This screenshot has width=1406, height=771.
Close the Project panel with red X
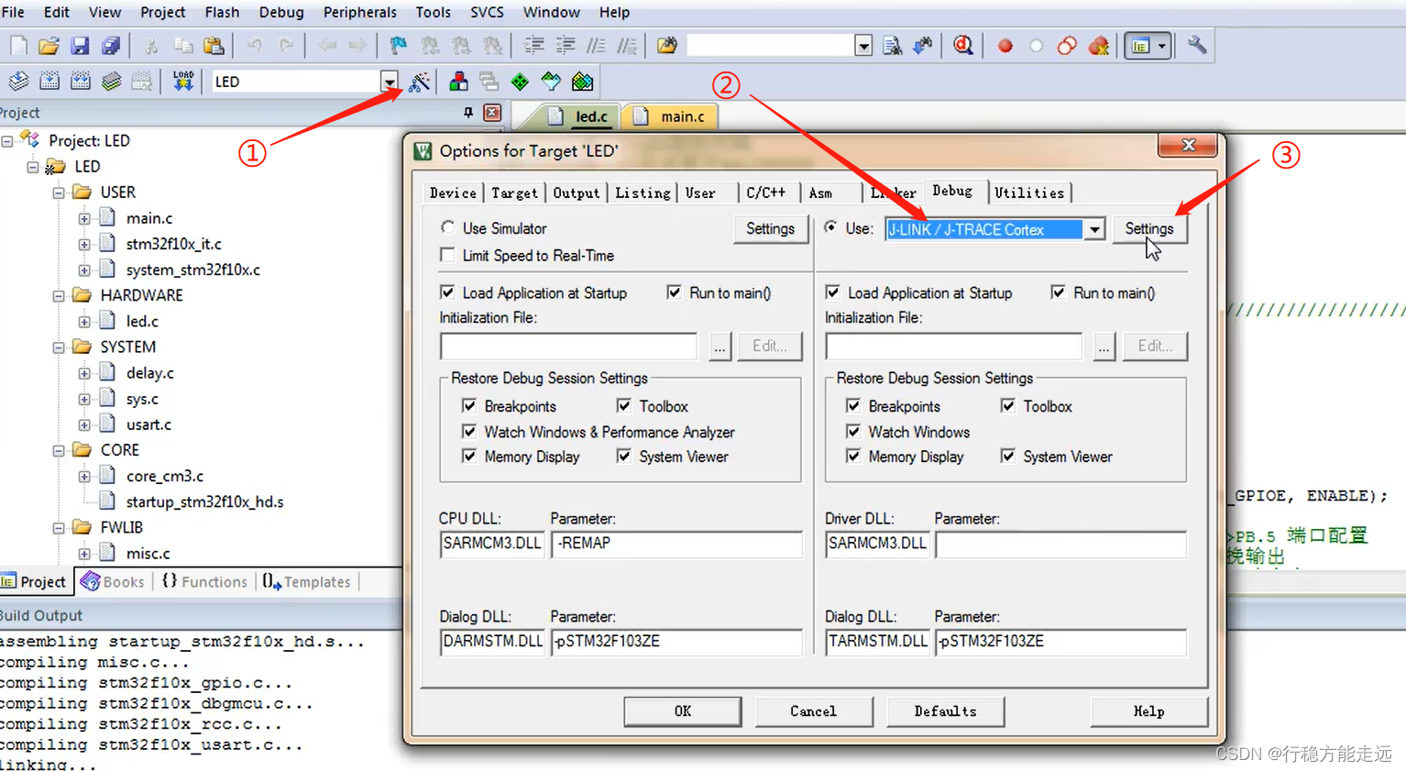(492, 113)
